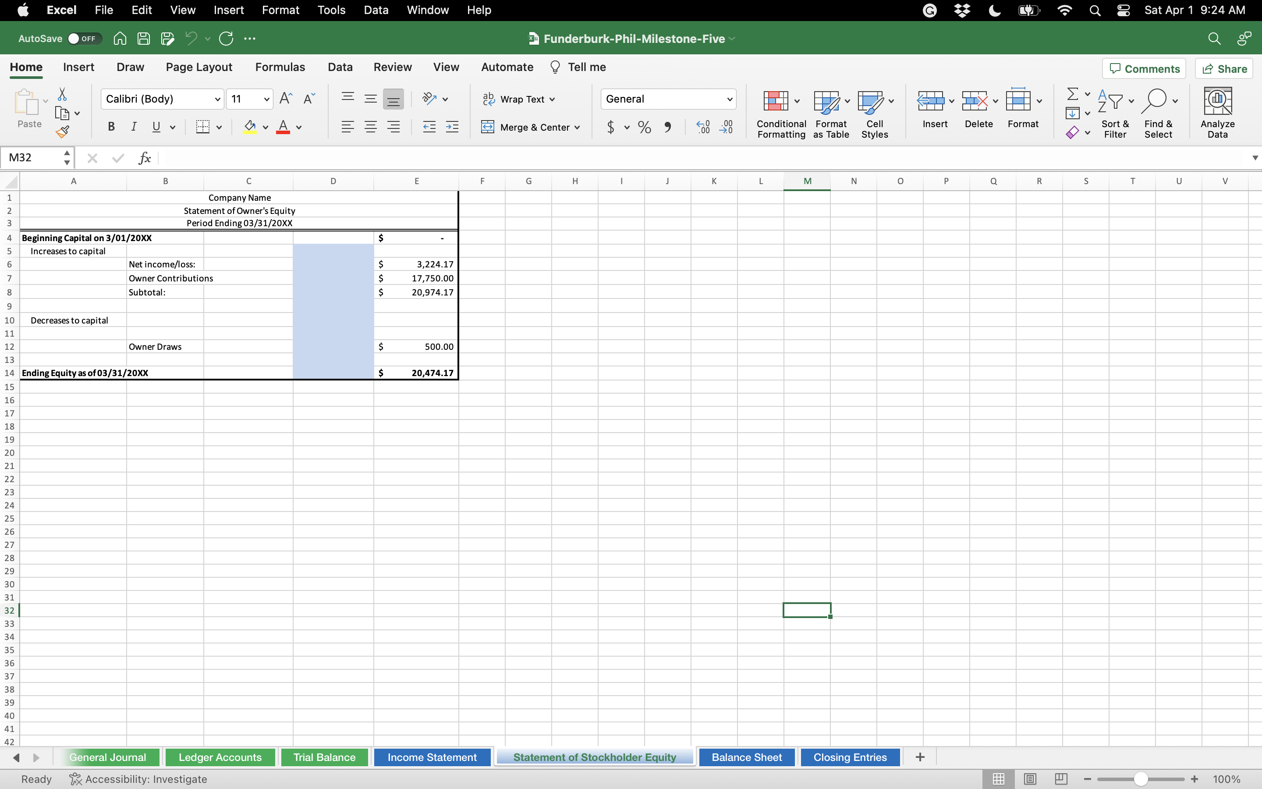Click the Cut scissors icon
This screenshot has height=789, width=1262.
(x=62, y=94)
